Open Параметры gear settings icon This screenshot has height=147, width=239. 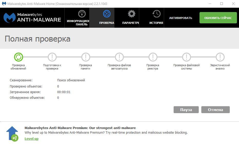coord(131,14)
